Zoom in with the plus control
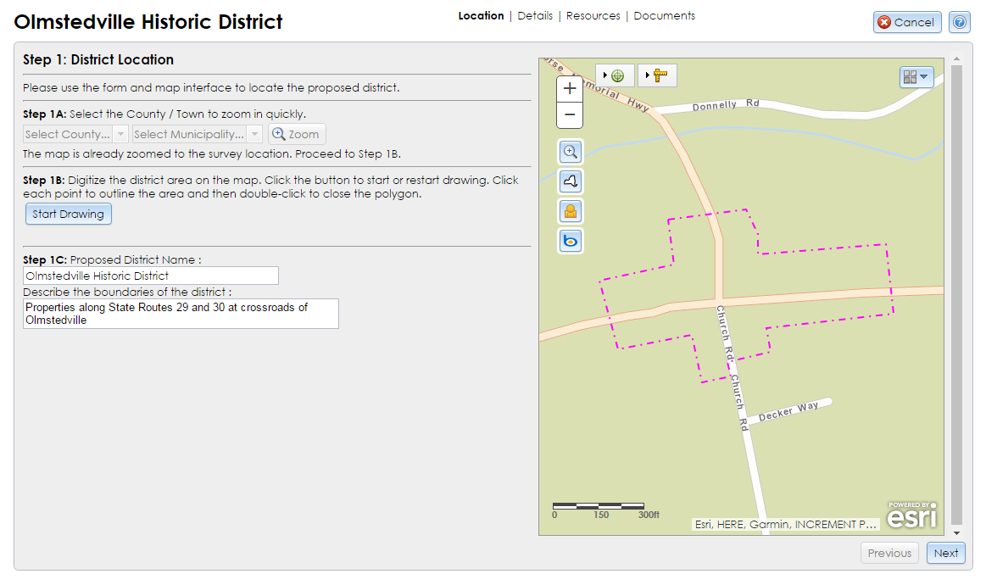 [x=569, y=87]
